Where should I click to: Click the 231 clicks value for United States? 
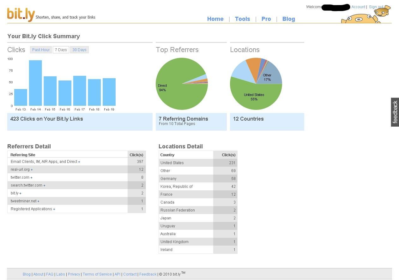tap(225, 163)
